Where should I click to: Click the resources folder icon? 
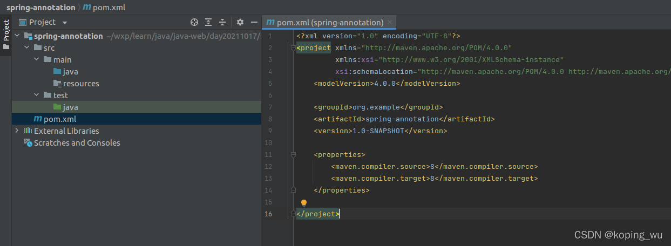click(57, 83)
